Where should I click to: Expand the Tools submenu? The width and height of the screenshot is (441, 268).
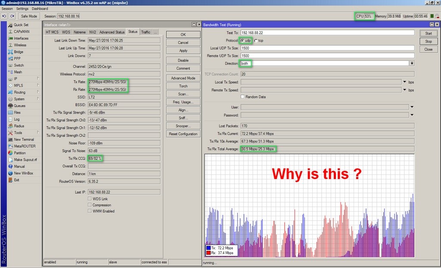[38, 133]
